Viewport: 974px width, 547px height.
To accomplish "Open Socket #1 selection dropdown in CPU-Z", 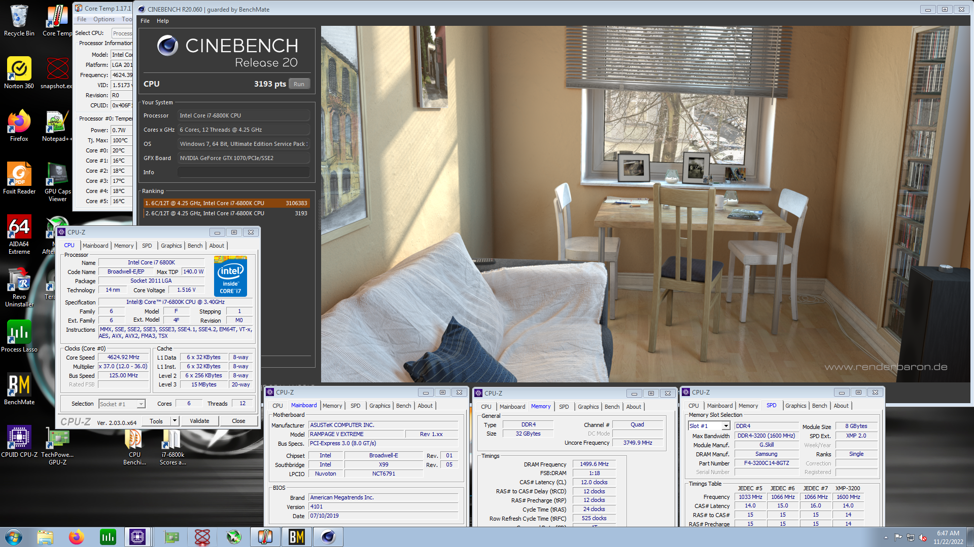I will (x=141, y=404).
